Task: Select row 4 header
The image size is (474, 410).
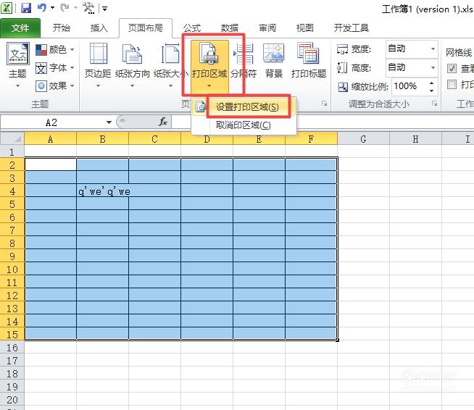Action: coord(12,191)
